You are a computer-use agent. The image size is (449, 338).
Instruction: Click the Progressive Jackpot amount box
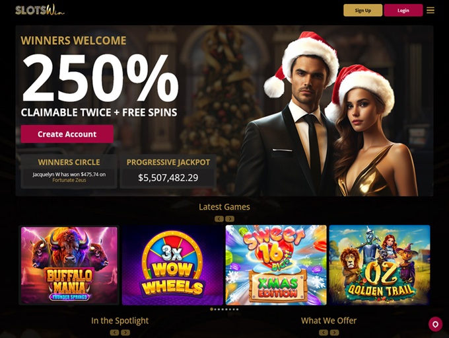click(x=168, y=178)
